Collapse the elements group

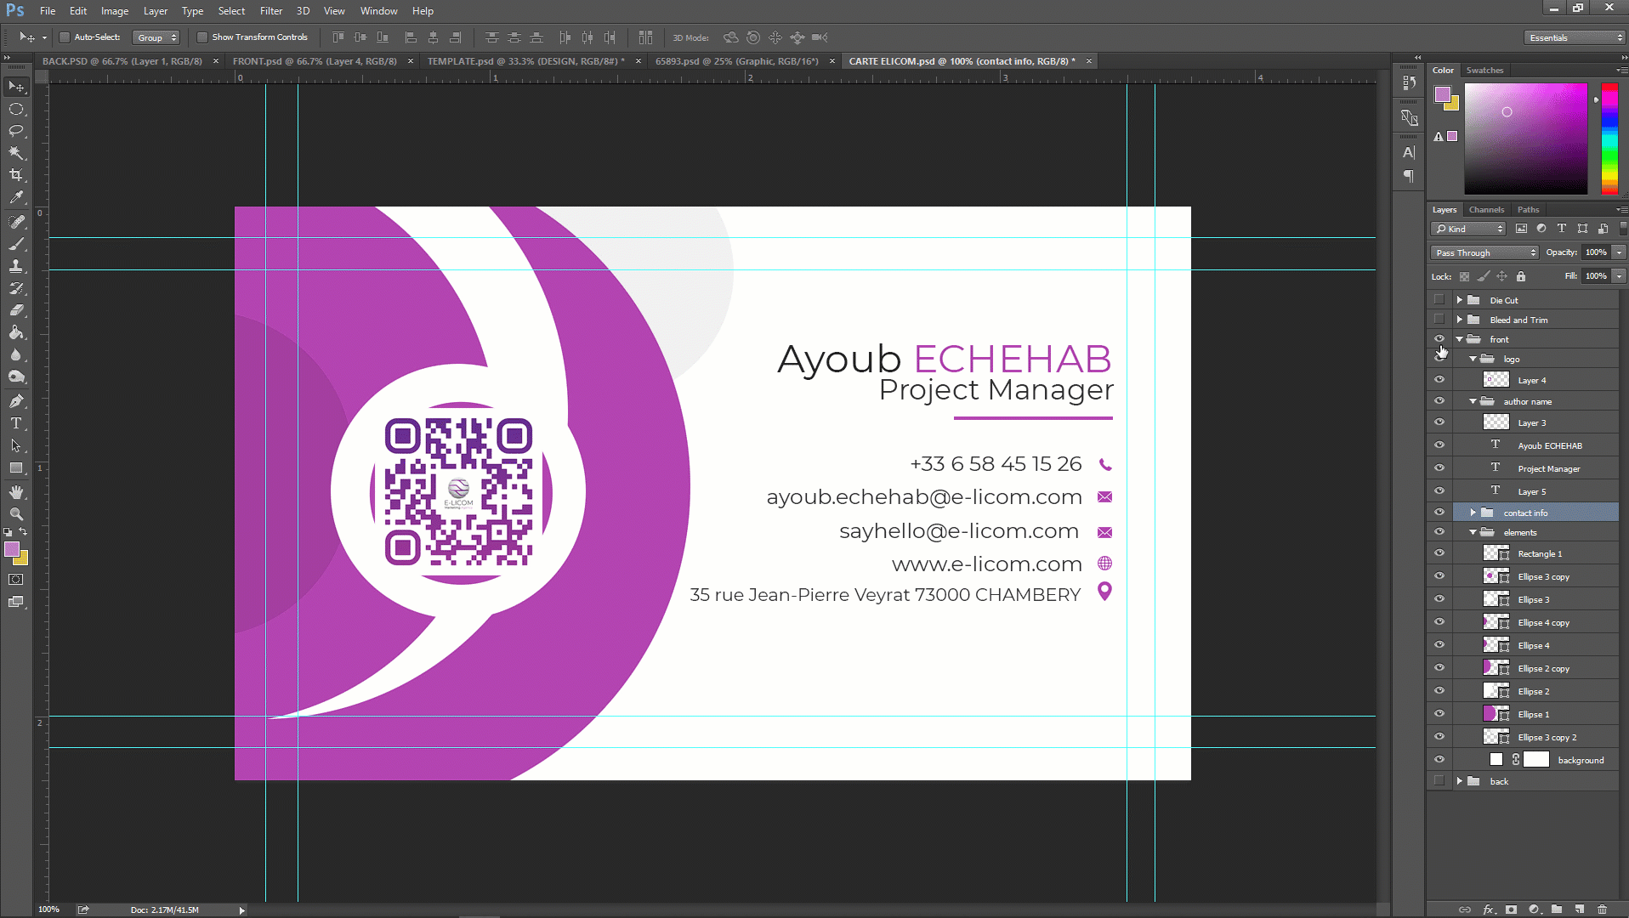[1473, 532]
